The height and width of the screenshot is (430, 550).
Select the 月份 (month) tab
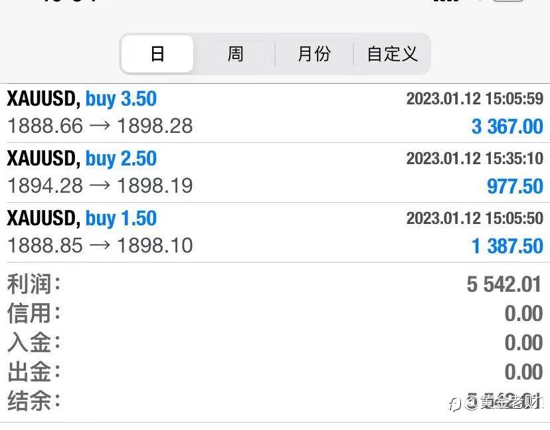click(314, 54)
